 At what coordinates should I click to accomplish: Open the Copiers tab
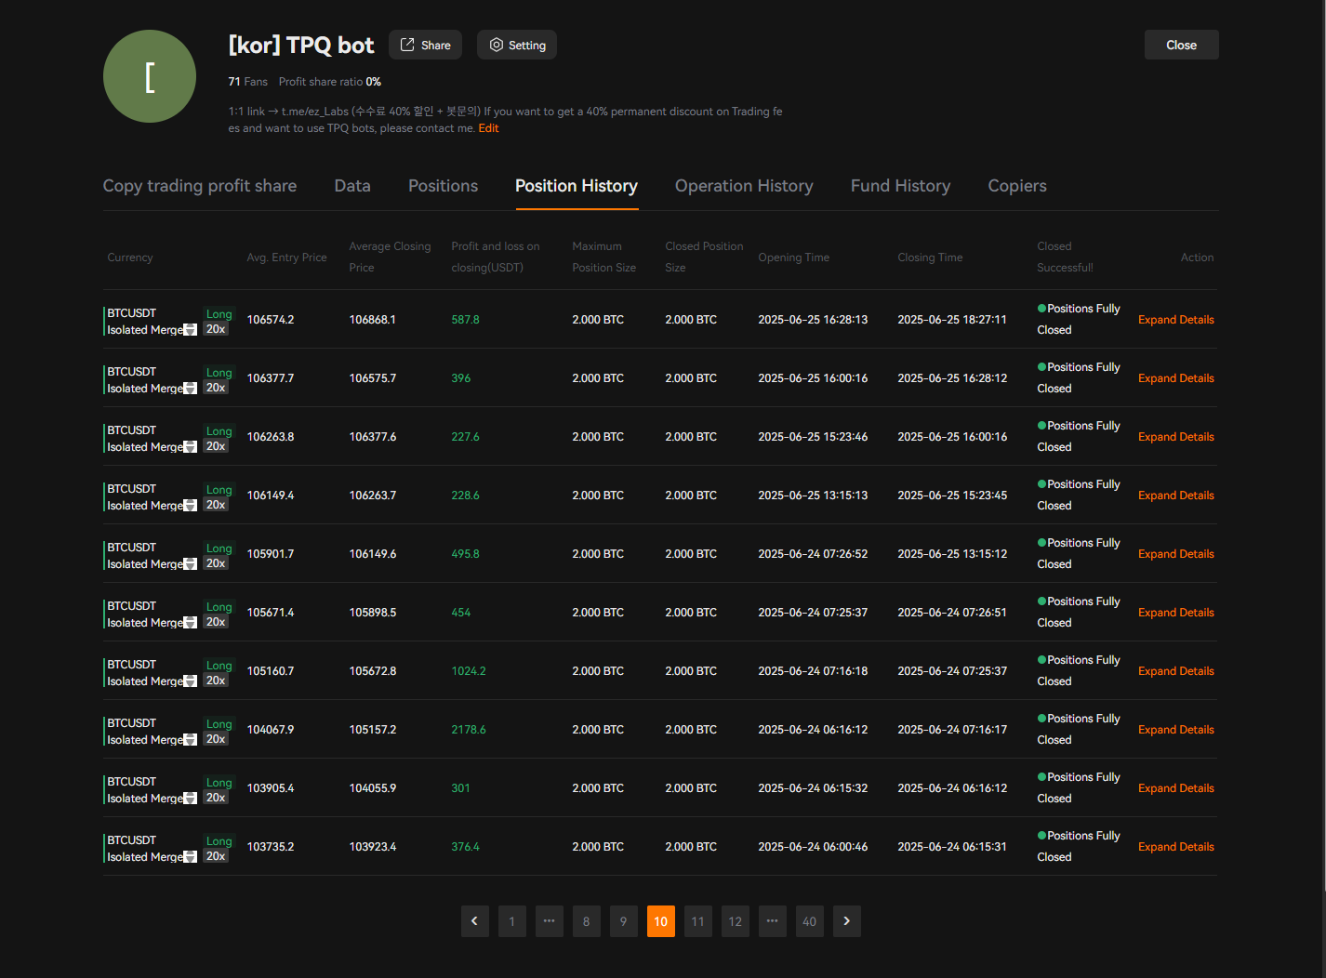tap(1016, 186)
